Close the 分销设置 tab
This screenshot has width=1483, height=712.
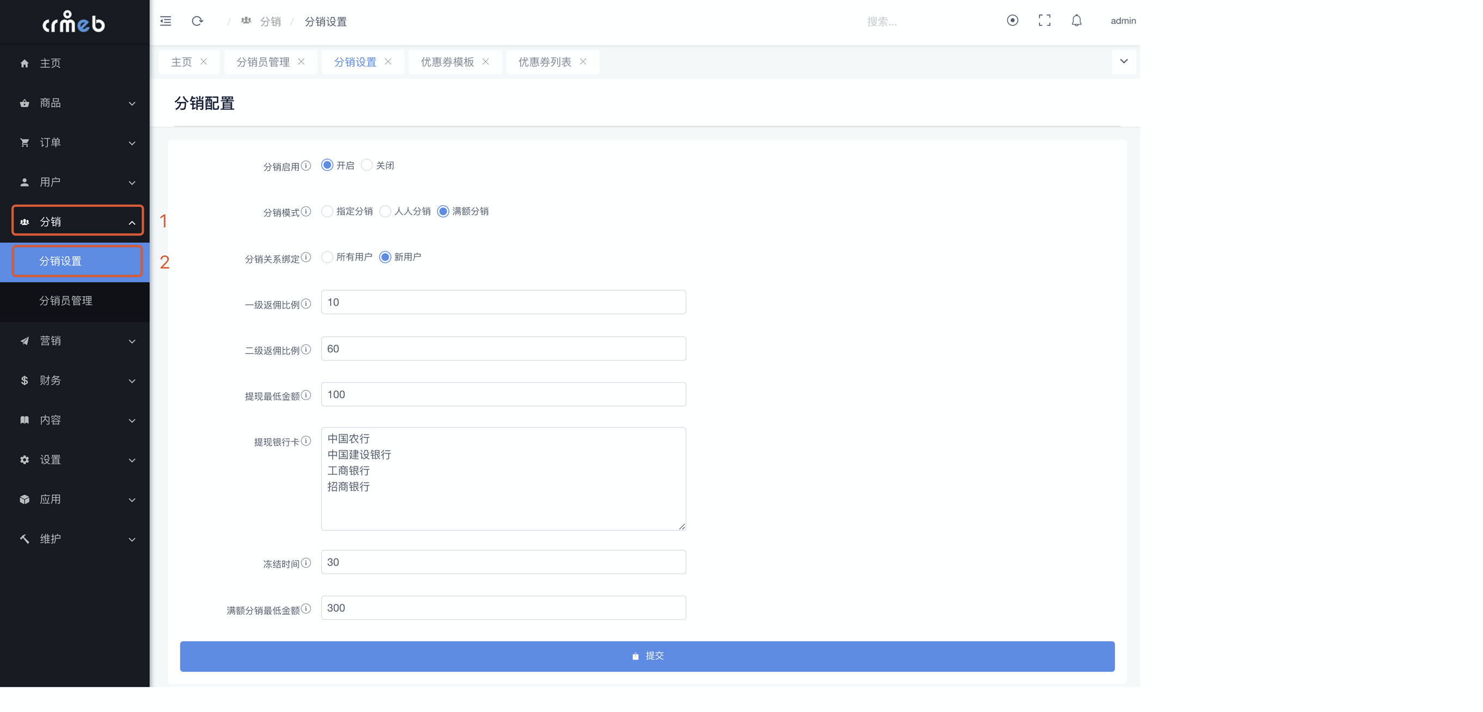(388, 62)
